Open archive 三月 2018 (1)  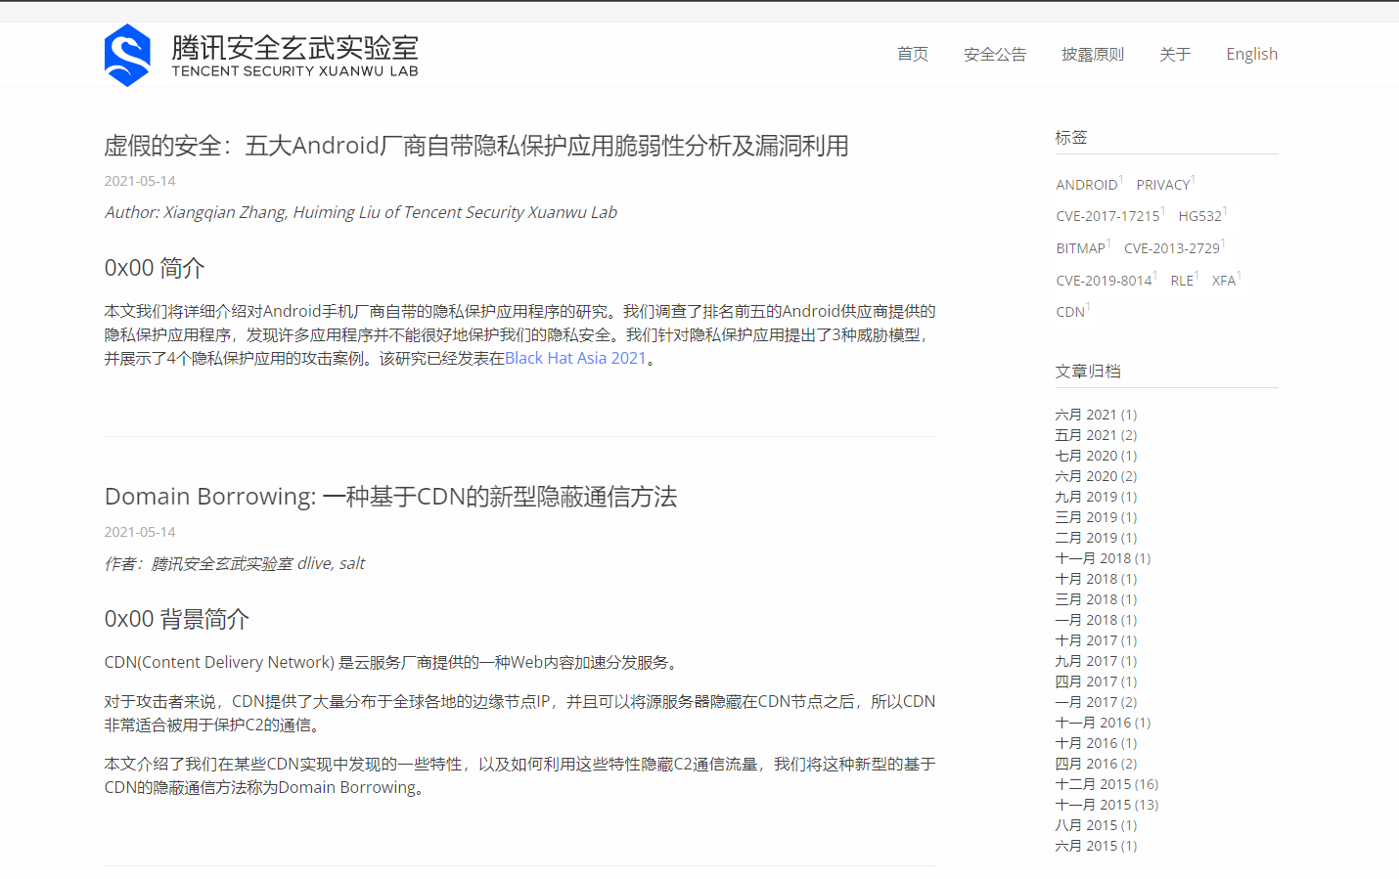coord(1096,599)
